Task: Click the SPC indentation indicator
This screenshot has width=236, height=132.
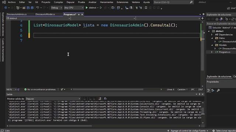Action: [x=192, y=89]
